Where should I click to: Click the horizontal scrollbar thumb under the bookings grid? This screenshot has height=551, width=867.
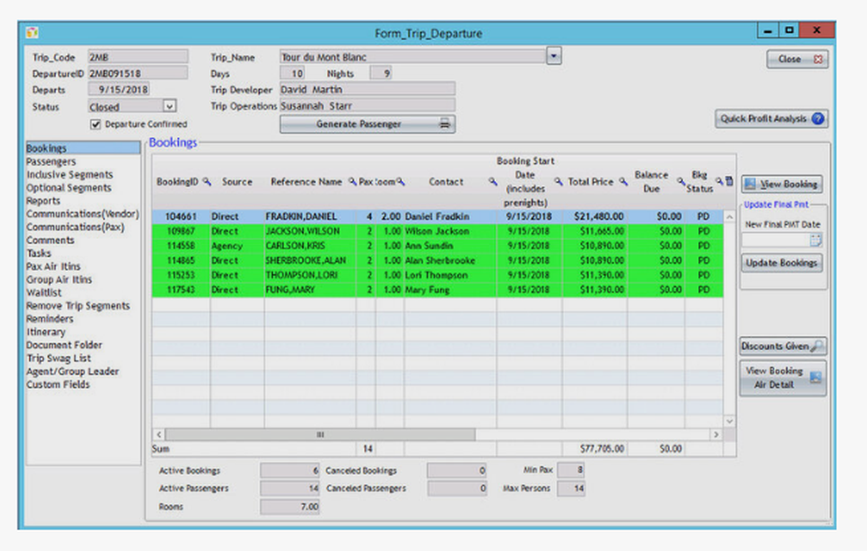click(x=320, y=434)
